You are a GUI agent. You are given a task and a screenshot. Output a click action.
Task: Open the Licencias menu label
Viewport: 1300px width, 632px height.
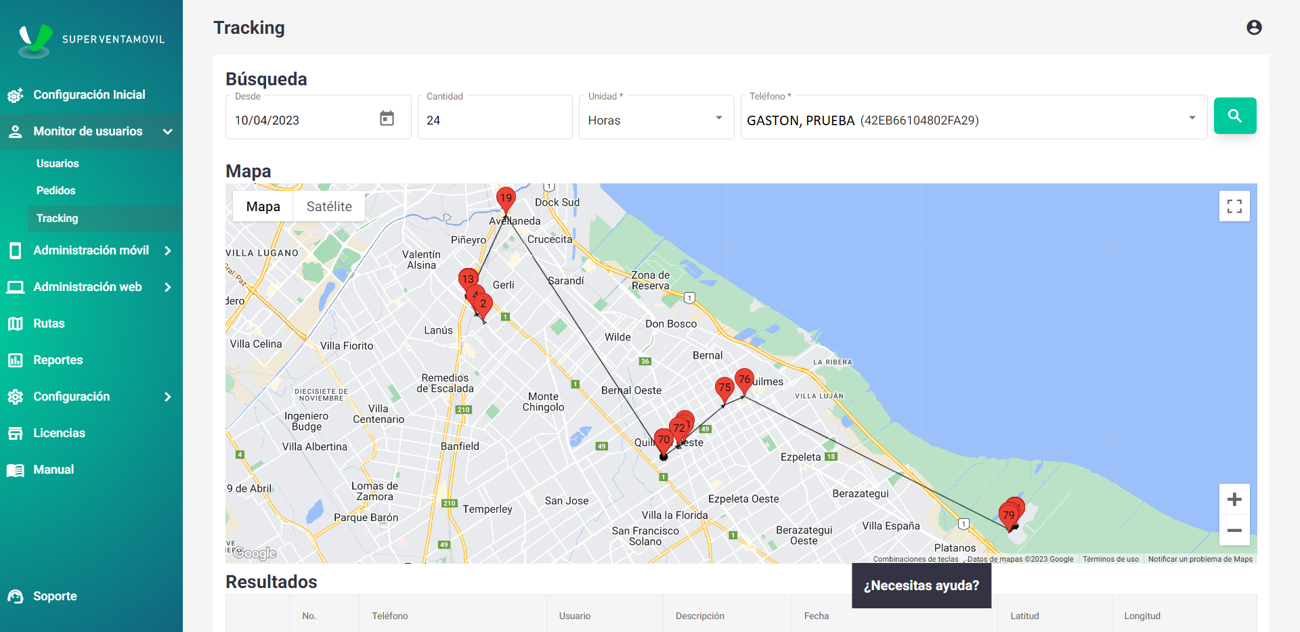click(x=60, y=433)
